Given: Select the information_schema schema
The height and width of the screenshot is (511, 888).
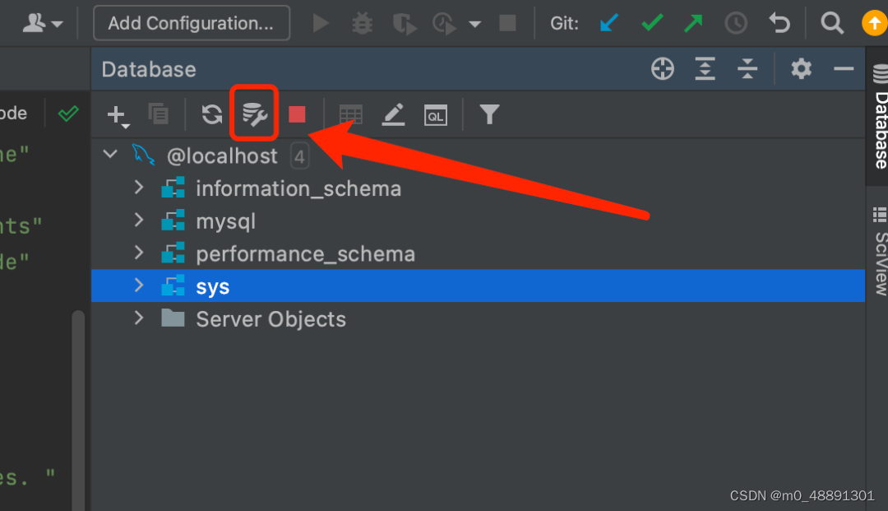Looking at the screenshot, I should click(x=298, y=188).
